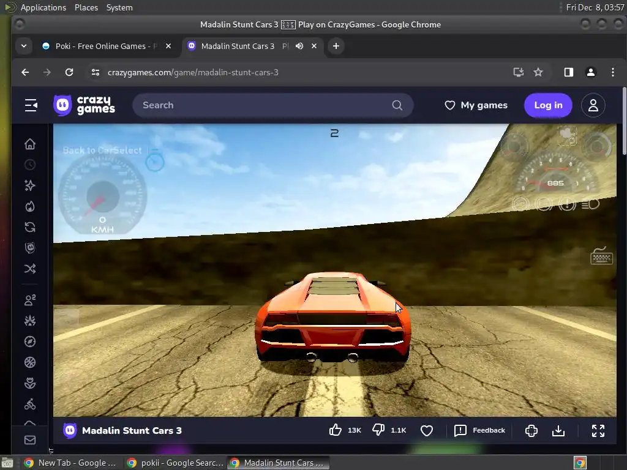The width and height of the screenshot is (627, 470).
Task: Go back to previous page
Action: coord(25,72)
